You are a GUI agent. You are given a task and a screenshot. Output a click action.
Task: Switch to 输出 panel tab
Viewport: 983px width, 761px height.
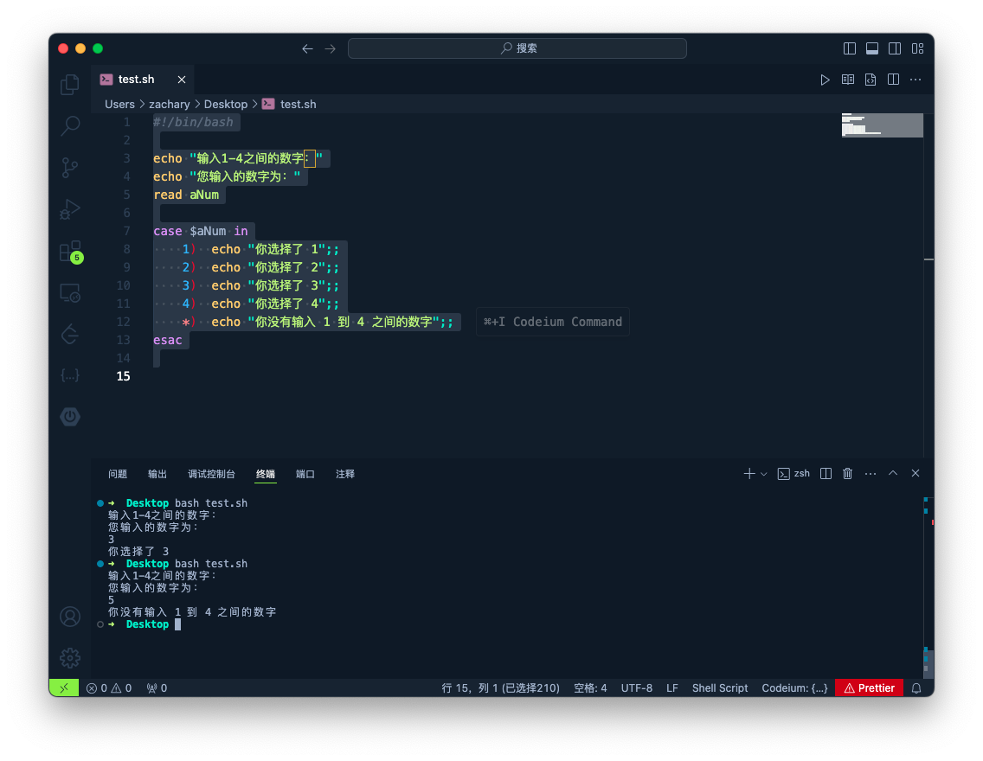pyautogui.click(x=157, y=474)
